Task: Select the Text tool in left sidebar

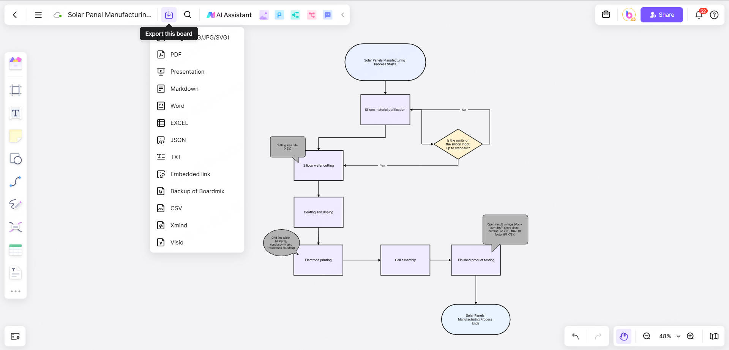Action: click(16, 113)
